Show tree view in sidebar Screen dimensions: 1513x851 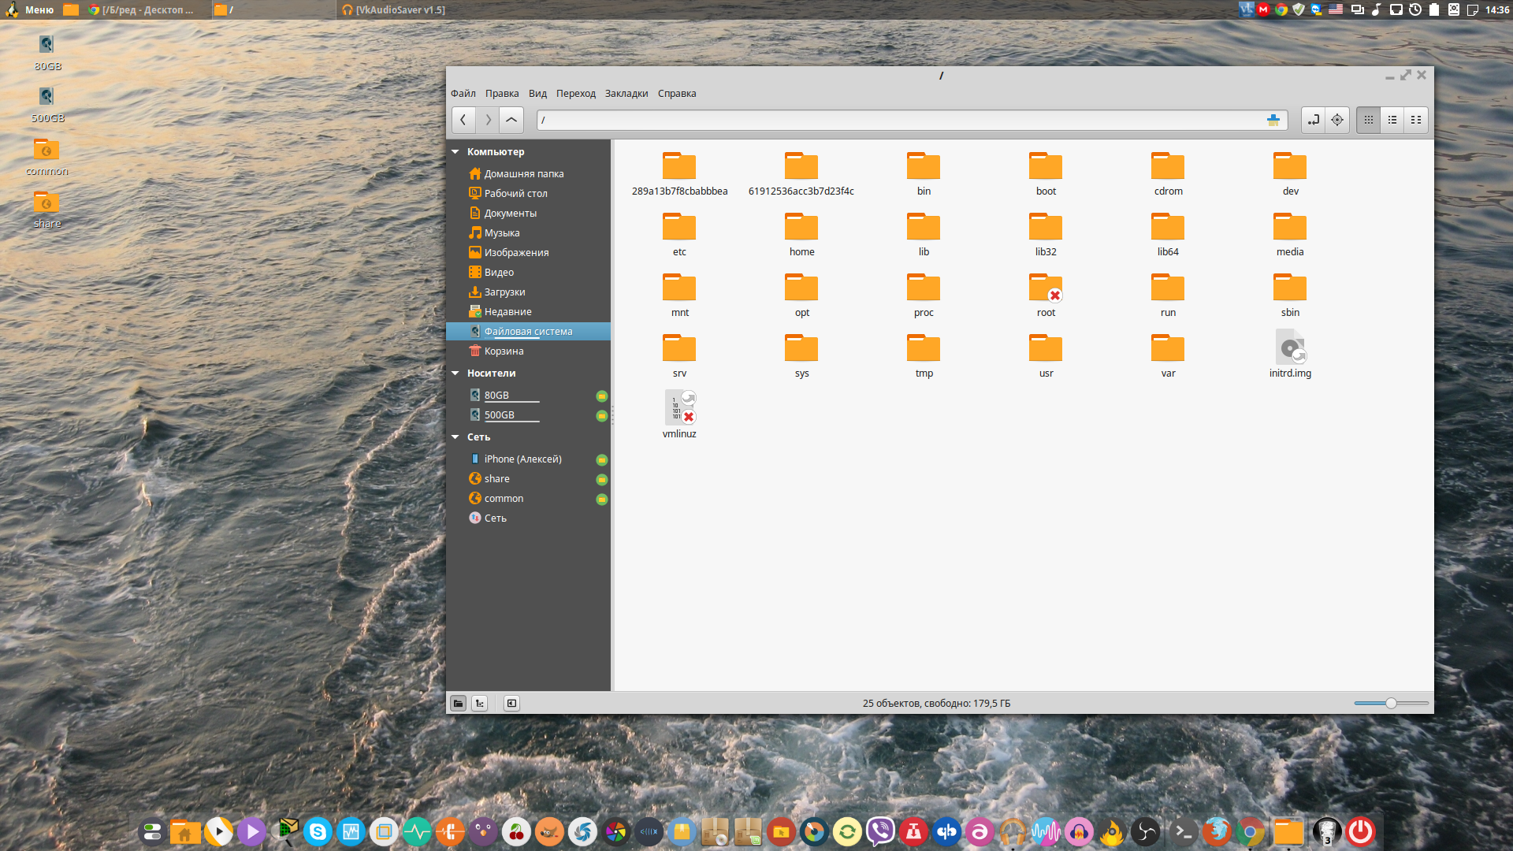[x=480, y=703]
